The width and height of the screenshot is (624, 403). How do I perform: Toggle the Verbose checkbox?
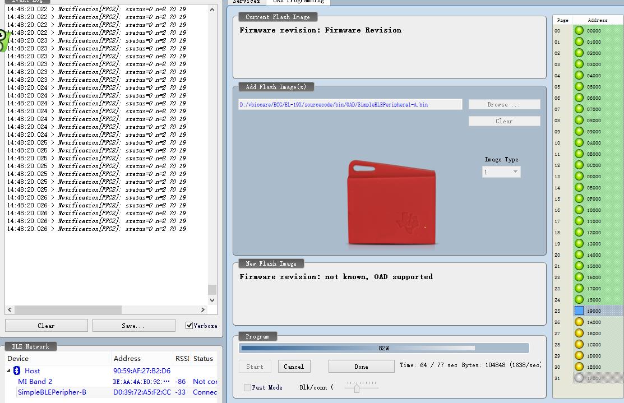point(189,326)
